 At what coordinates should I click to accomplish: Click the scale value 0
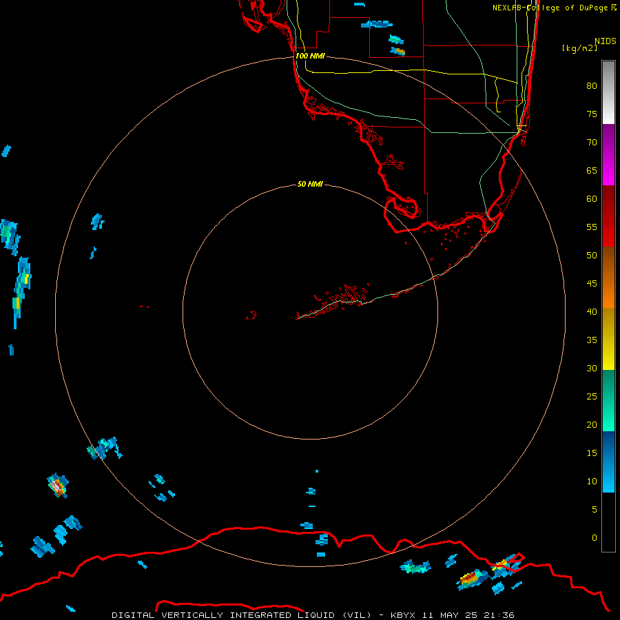pyautogui.click(x=595, y=538)
